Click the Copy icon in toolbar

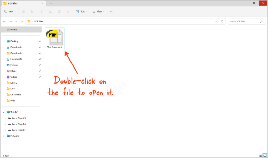(x=32, y=11)
